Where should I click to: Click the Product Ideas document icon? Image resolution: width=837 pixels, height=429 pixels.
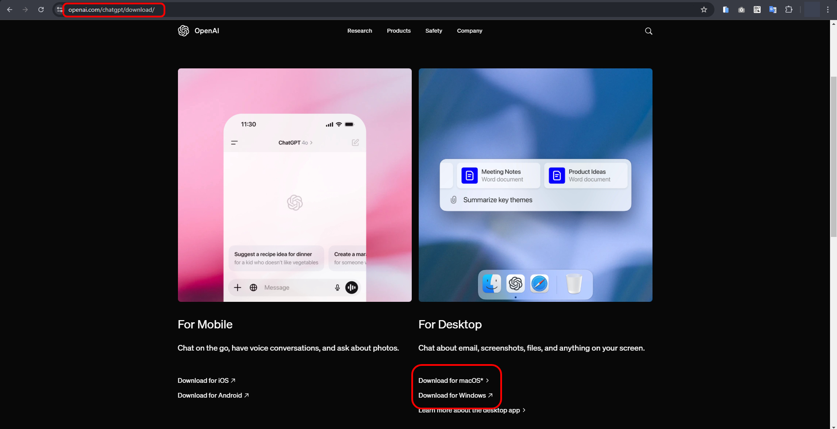[557, 176]
